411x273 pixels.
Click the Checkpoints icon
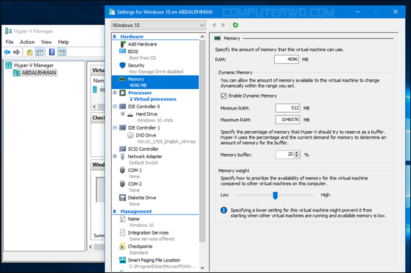point(123,246)
